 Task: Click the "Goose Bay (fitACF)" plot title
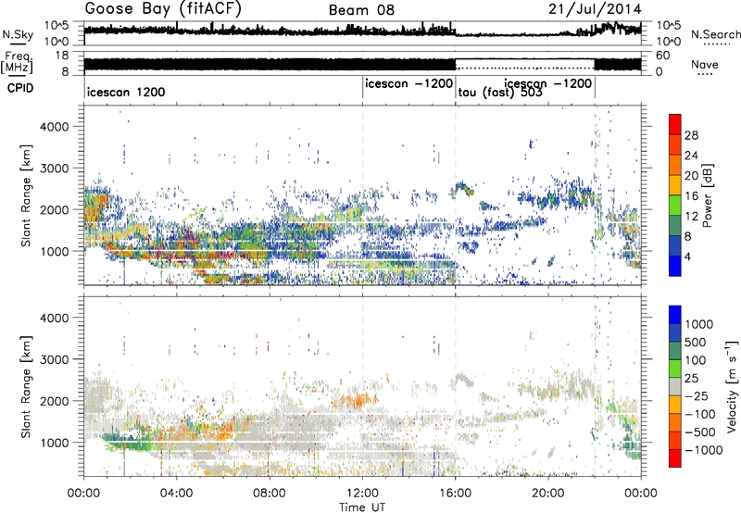(163, 9)
